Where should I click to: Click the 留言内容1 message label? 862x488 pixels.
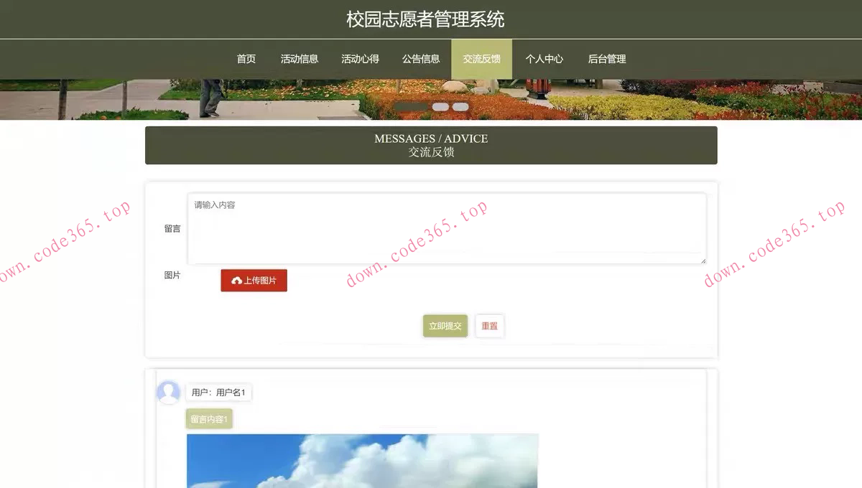click(x=208, y=418)
